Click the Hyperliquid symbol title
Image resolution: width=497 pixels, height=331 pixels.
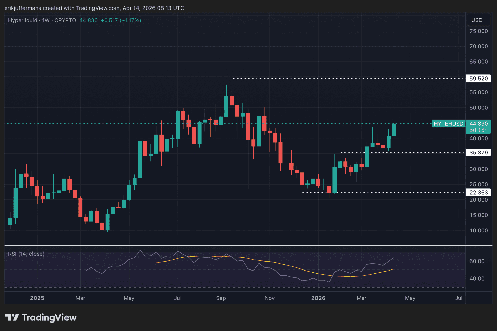[x=23, y=20]
